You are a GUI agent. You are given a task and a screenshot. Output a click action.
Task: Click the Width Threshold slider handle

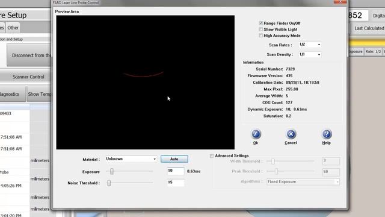273,161
